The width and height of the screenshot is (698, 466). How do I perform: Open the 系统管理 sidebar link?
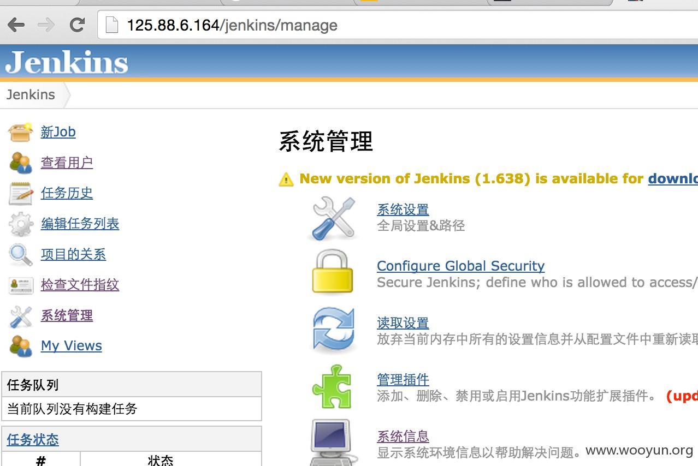67,315
